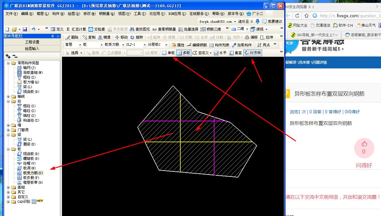Select 剪力墙(Q) in the tree
This screenshot has width=381, height=216.
click(x=31, y=82)
